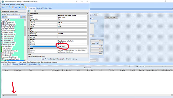Collapse the Misc property category
The width and height of the screenshot is (173, 98).
(29, 48)
